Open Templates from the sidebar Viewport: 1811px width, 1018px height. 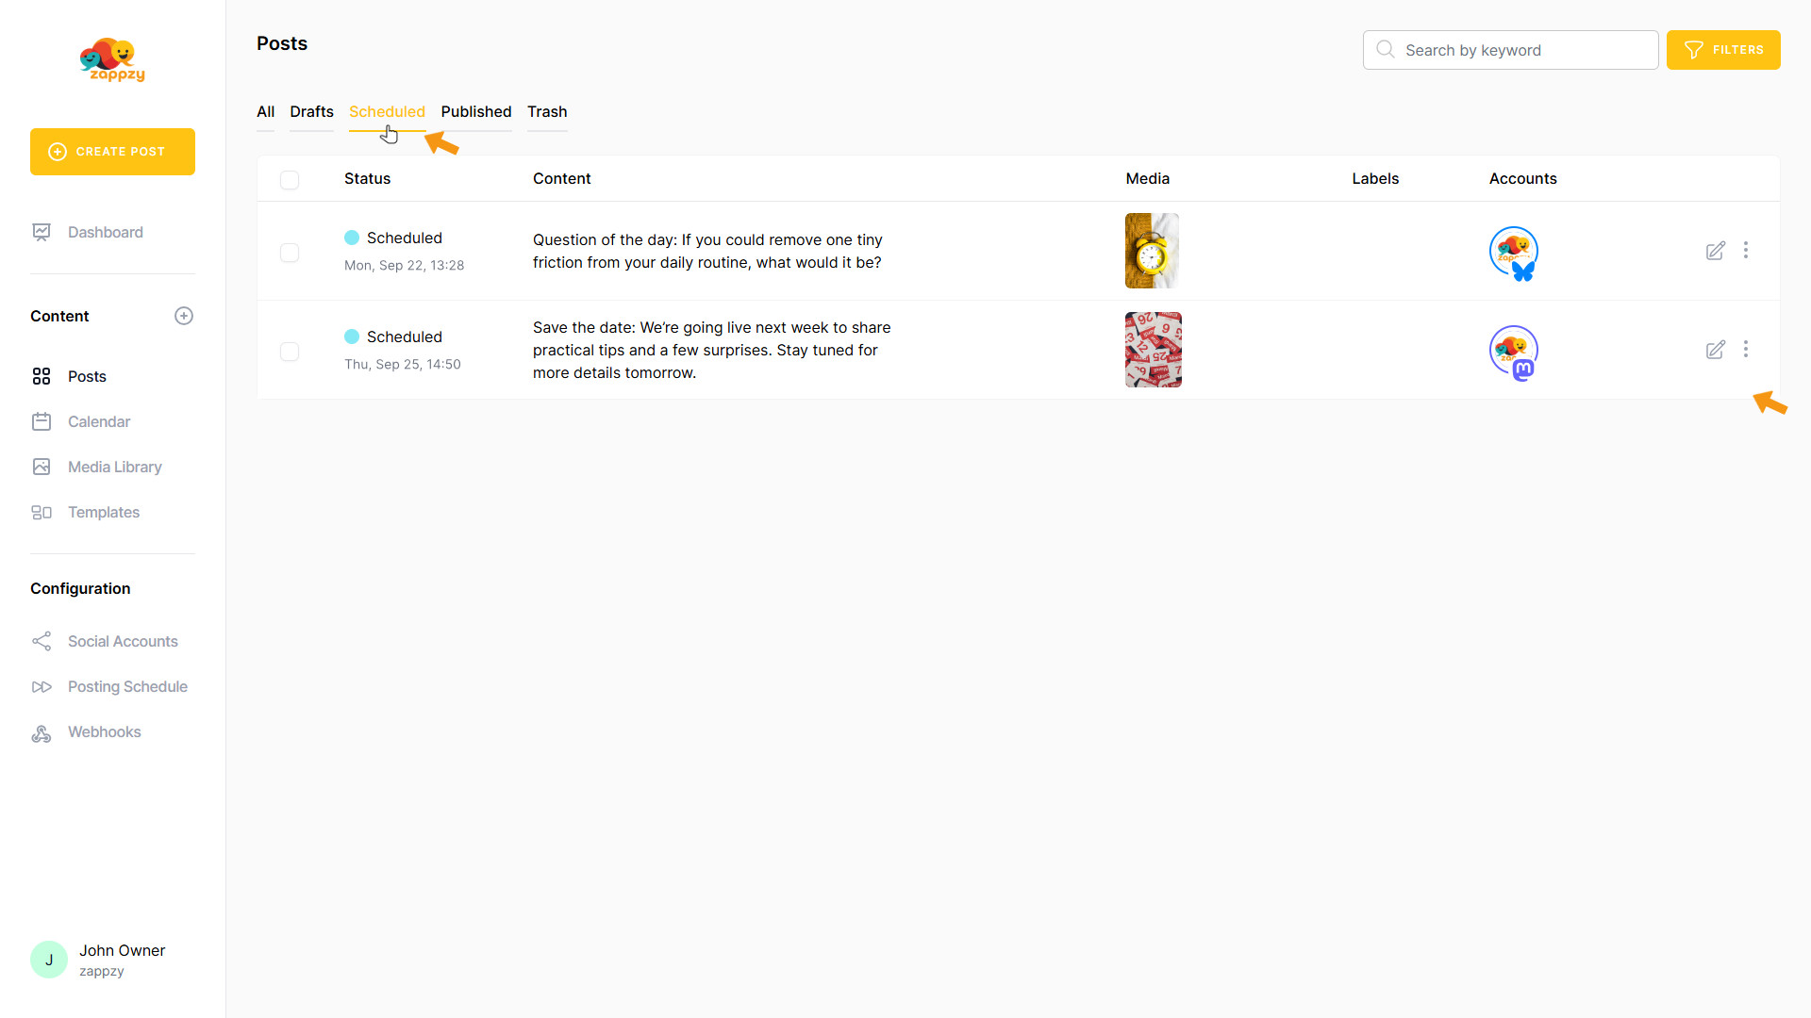pyautogui.click(x=103, y=512)
